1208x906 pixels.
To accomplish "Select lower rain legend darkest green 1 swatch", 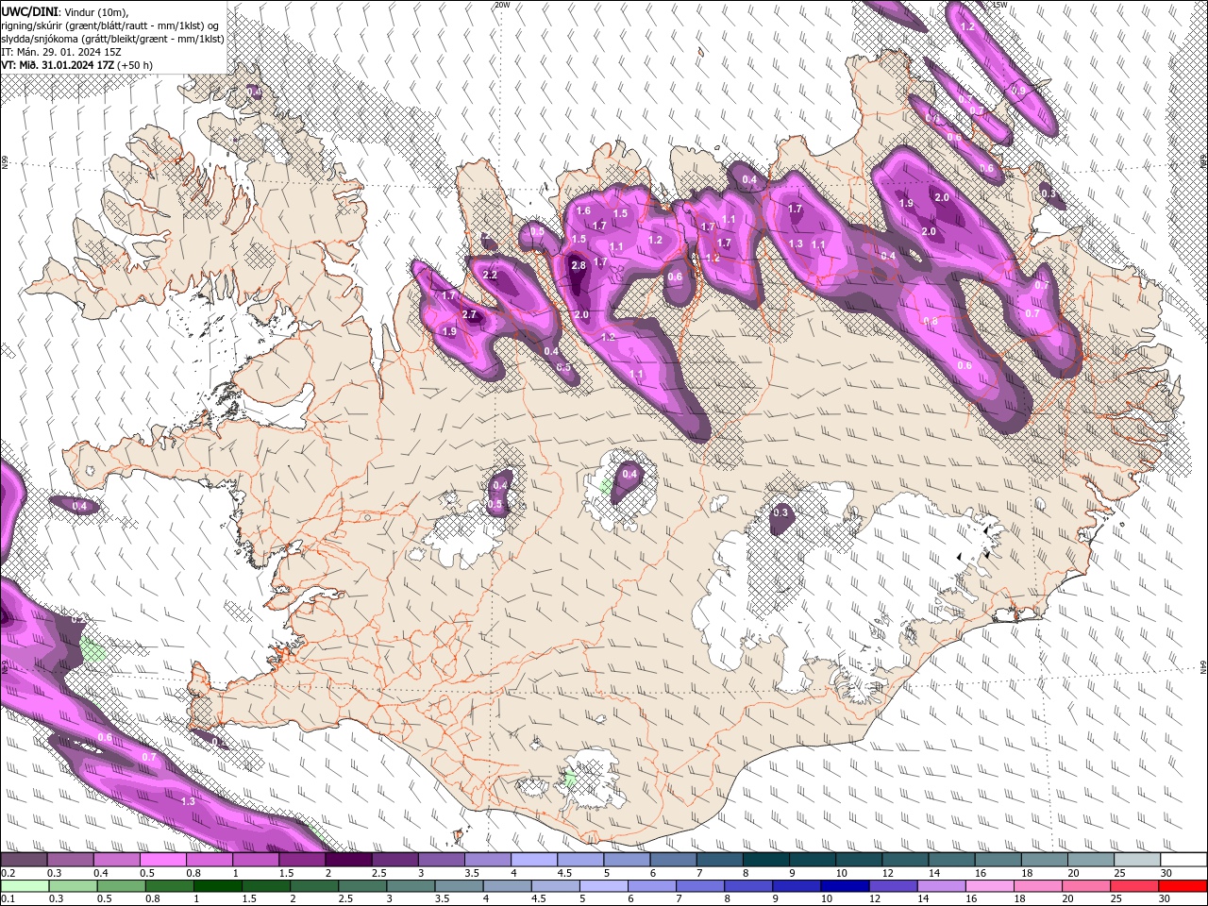I will coord(219,885).
